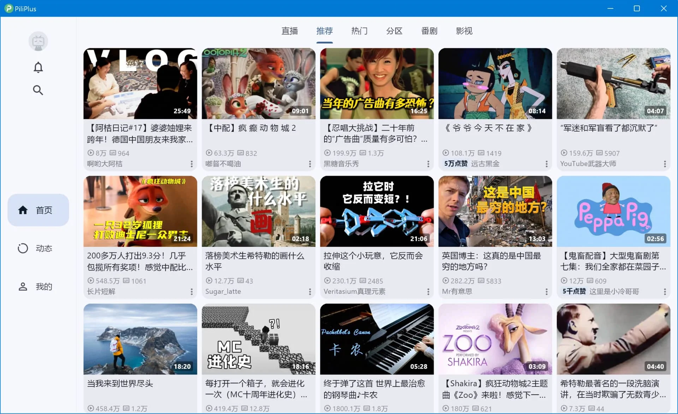Select the 番剧 tab

tap(429, 31)
